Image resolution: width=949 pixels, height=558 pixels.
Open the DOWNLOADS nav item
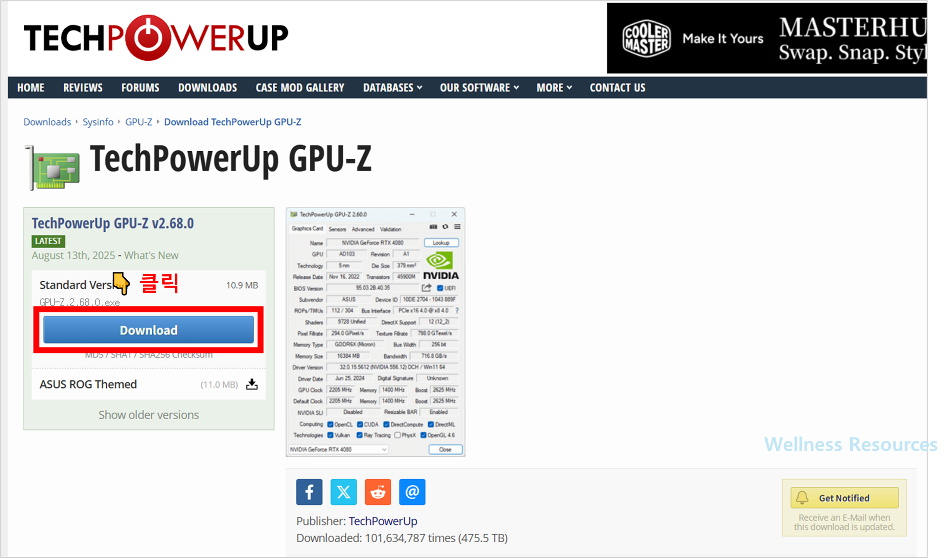tap(207, 88)
